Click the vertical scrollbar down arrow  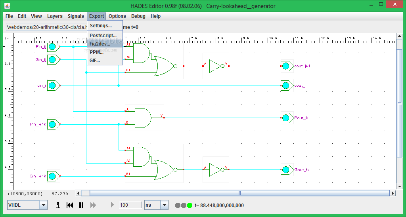(x=400, y=186)
